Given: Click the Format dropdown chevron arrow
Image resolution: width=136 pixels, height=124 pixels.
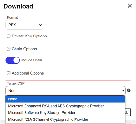Looking at the screenshot, I should pyautogui.click(x=40, y=25).
